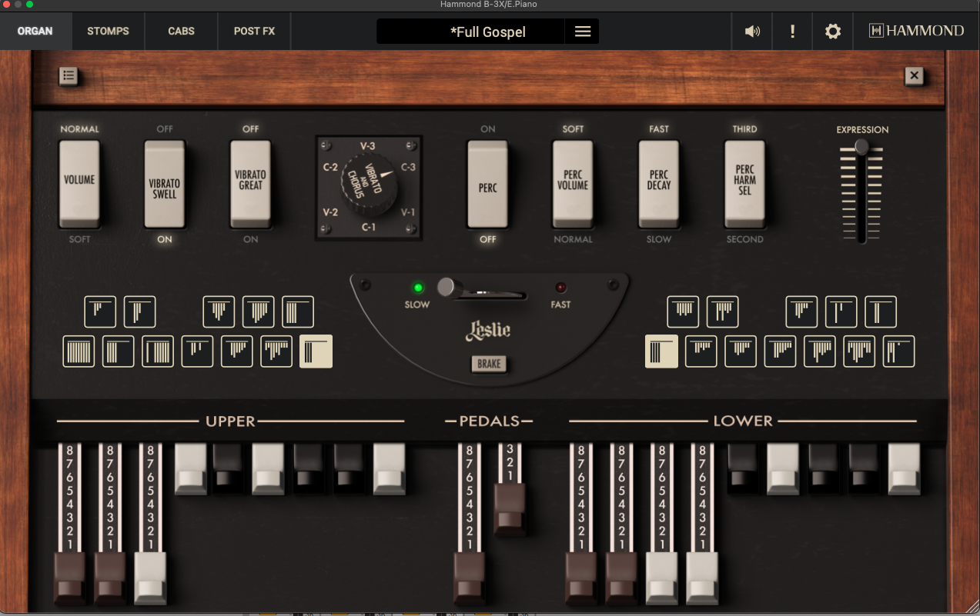Open the preset hamburger menu
Viewport: 980px width, 616px height.
(583, 32)
